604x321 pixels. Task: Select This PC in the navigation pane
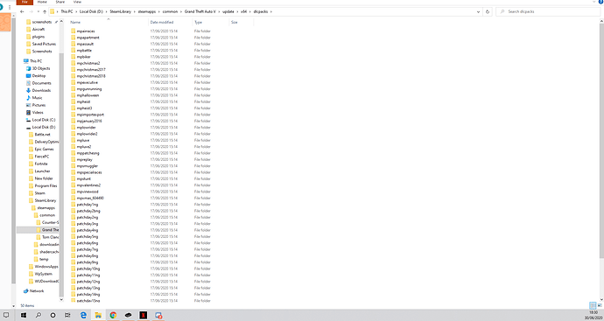pyautogui.click(x=35, y=61)
